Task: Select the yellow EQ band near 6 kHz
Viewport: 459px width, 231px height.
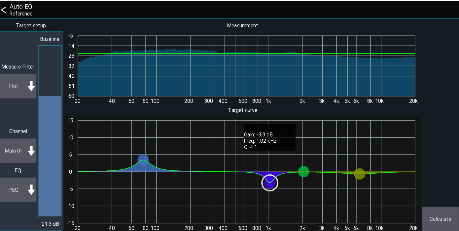Action: [x=360, y=174]
